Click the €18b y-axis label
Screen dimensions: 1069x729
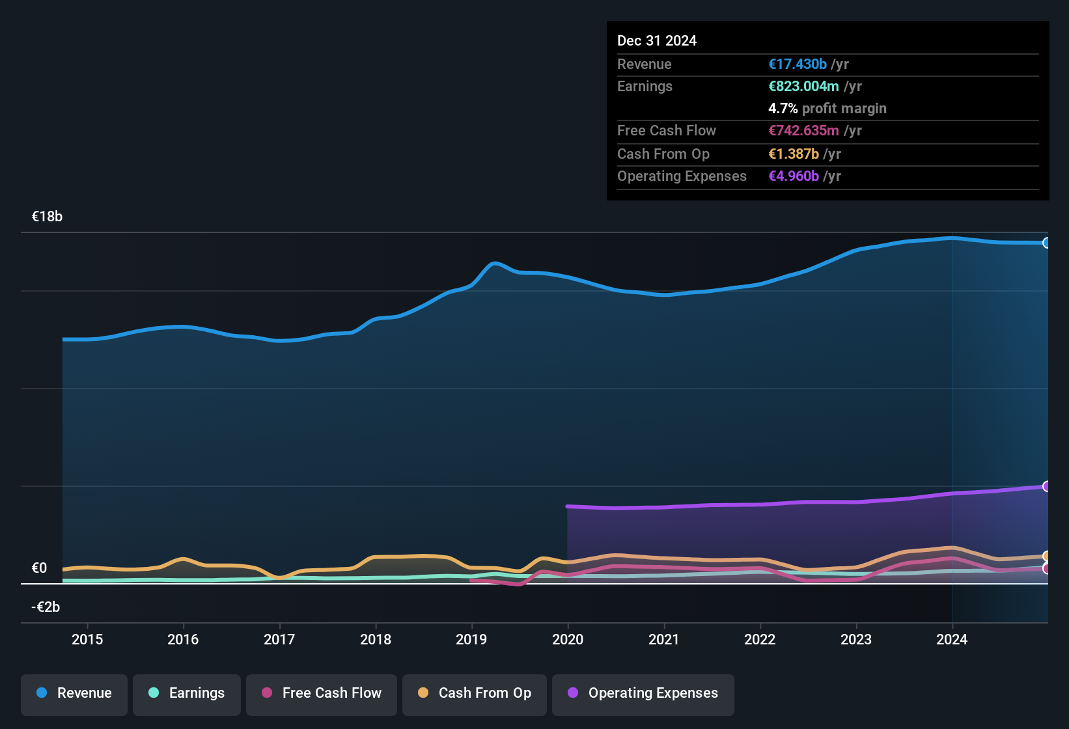pos(47,217)
